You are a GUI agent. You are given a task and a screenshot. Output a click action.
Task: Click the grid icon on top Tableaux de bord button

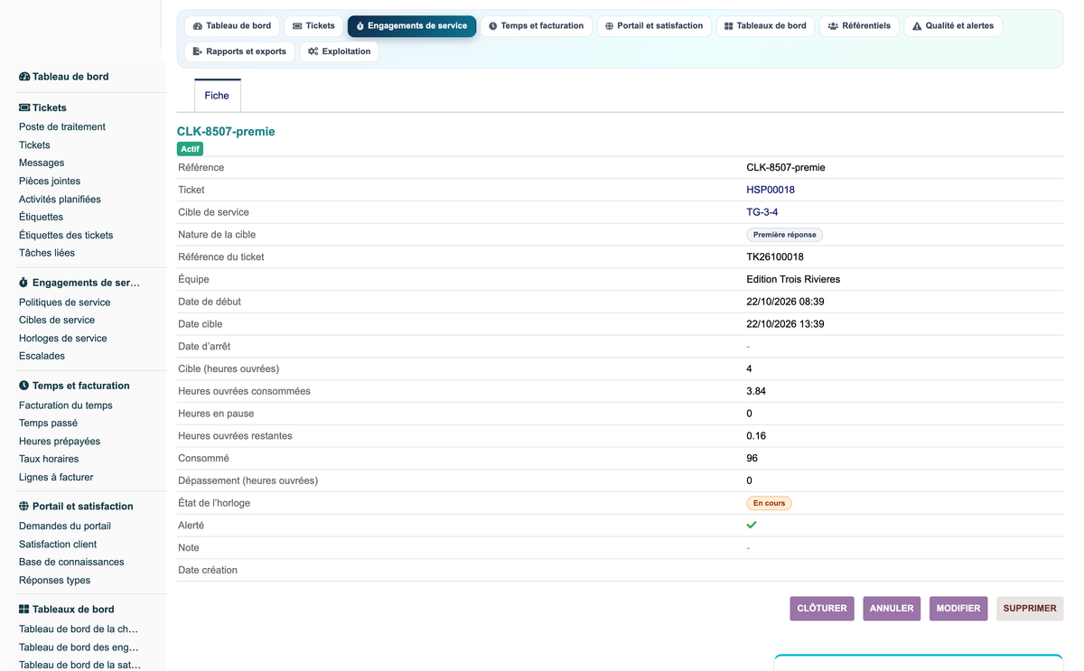click(729, 26)
